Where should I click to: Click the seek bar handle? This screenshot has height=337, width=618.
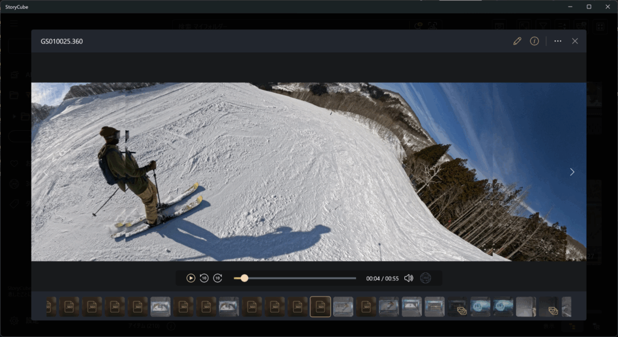click(x=244, y=279)
